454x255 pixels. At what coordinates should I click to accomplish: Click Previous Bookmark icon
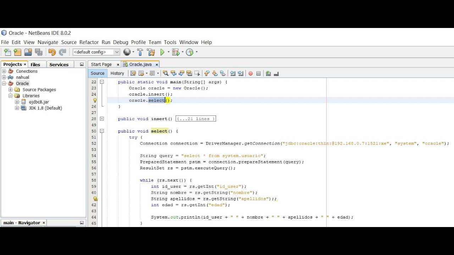click(x=207, y=73)
